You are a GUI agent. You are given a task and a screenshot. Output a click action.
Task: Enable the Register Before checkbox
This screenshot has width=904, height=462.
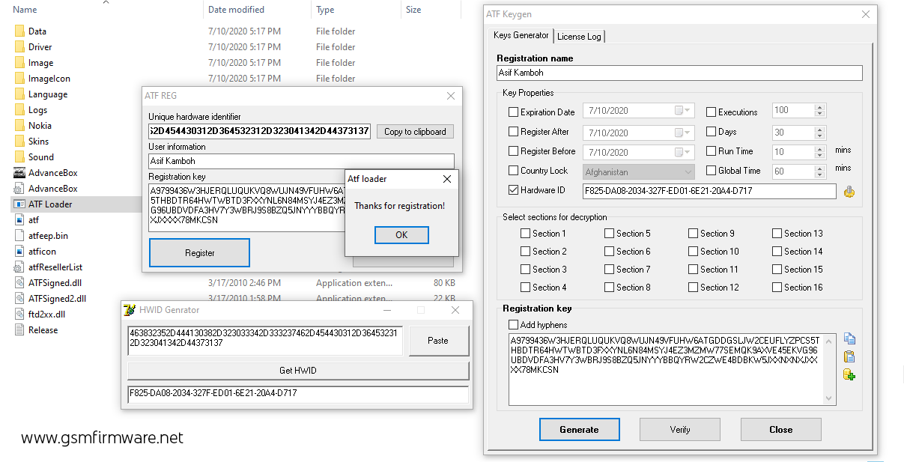(x=513, y=151)
